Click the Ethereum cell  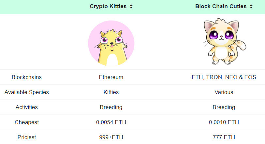click(111, 77)
